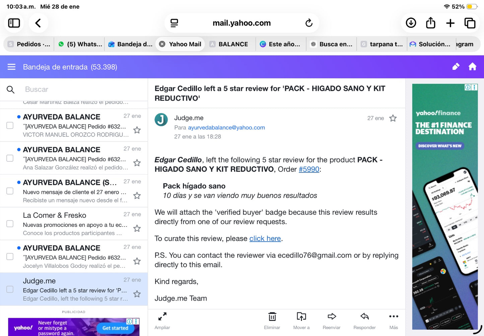
Task: Open ad options on Yahoo Finance ad
Action: coord(474,87)
